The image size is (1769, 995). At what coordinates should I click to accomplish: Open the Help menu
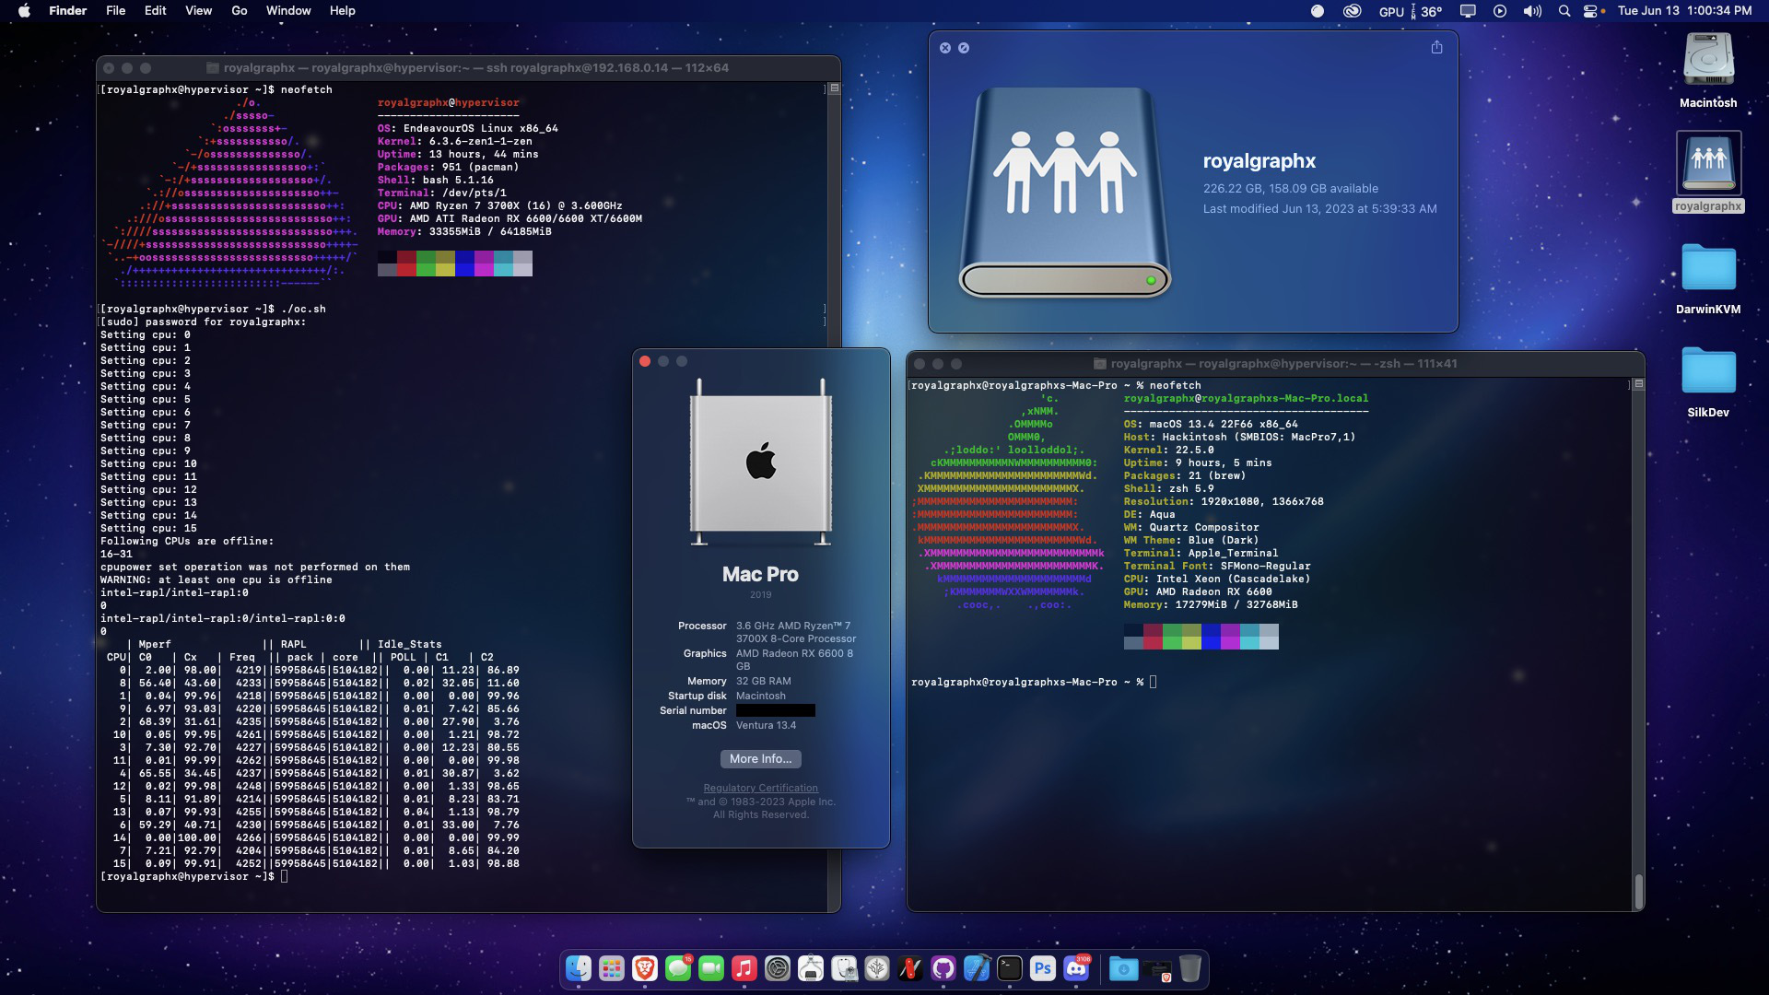pyautogui.click(x=343, y=11)
